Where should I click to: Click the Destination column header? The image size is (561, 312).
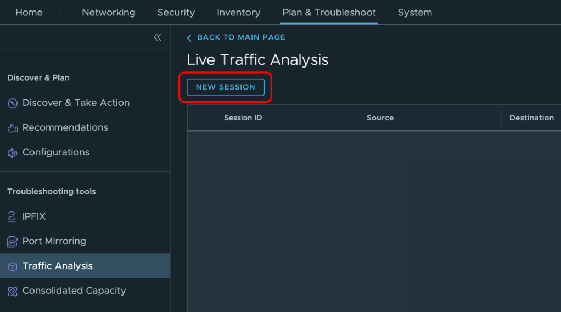tap(531, 118)
